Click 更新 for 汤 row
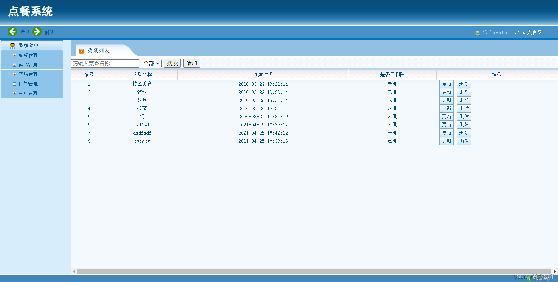558x282 pixels. tap(446, 117)
